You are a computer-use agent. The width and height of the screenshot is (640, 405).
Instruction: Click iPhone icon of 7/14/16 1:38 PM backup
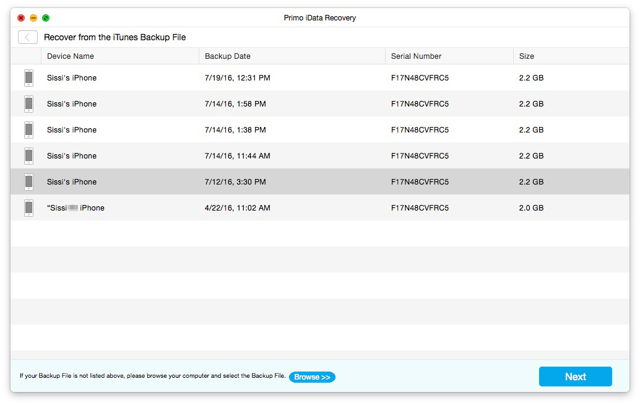pyautogui.click(x=28, y=130)
